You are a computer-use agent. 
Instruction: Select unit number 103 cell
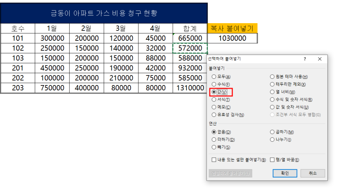click(18, 58)
